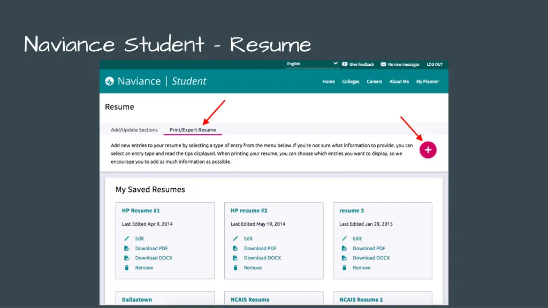Click Last Edited Jan 29, 2015 text
The width and height of the screenshot is (548, 308).
coord(366,224)
